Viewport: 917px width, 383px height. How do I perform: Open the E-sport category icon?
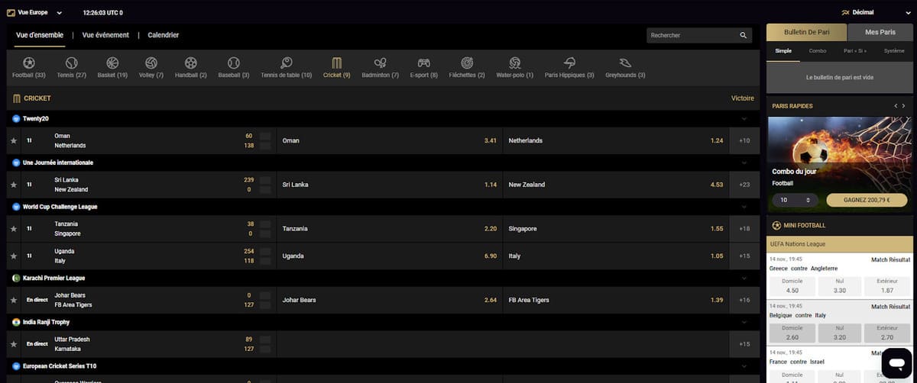[423, 63]
